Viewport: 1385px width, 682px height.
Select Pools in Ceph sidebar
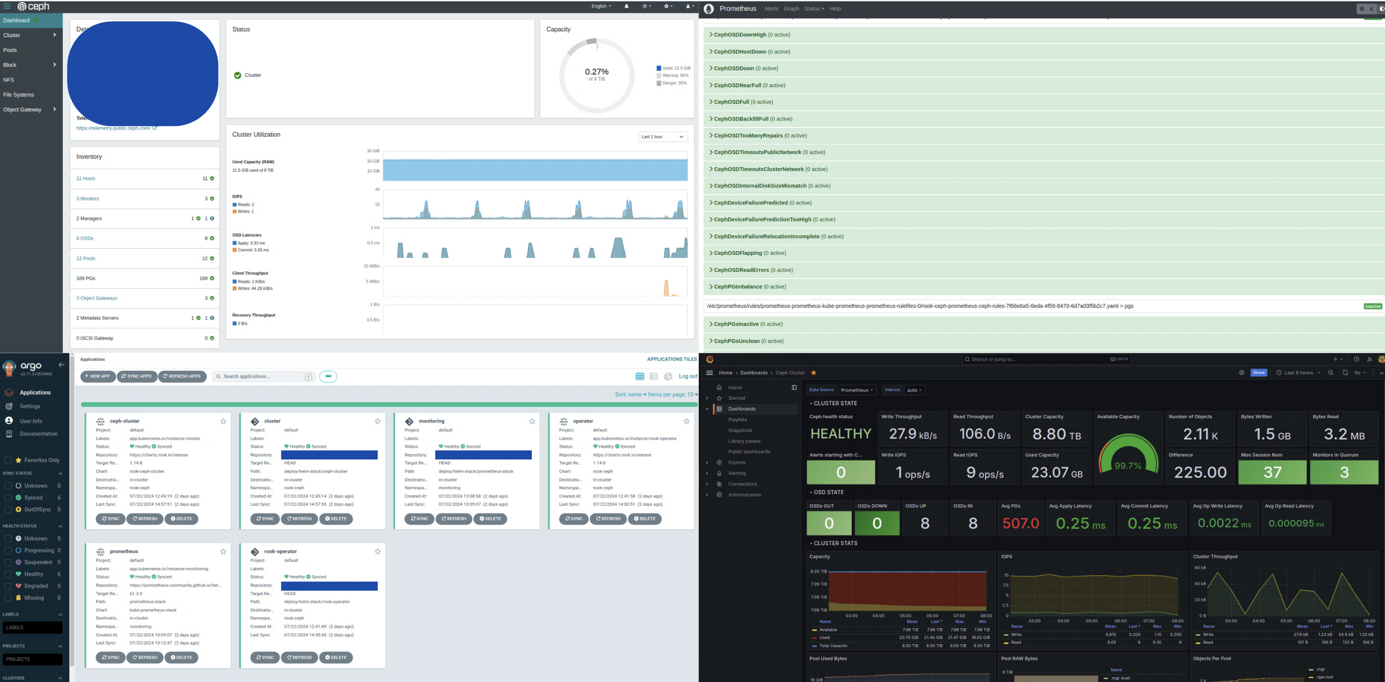(10, 50)
